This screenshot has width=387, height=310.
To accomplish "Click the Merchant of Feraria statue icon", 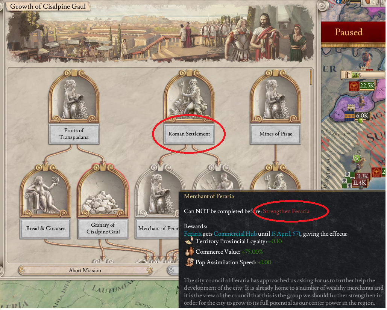I will click(x=158, y=191).
